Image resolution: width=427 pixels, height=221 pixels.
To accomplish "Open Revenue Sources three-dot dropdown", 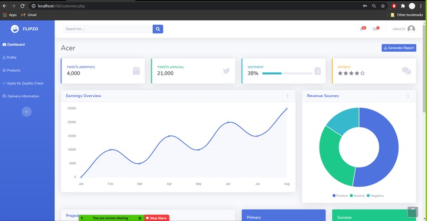I will click(x=408, y=96).
